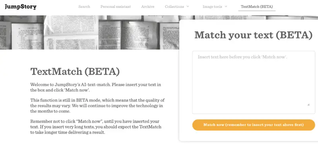Click the JumpStory logo

(21, 7)
